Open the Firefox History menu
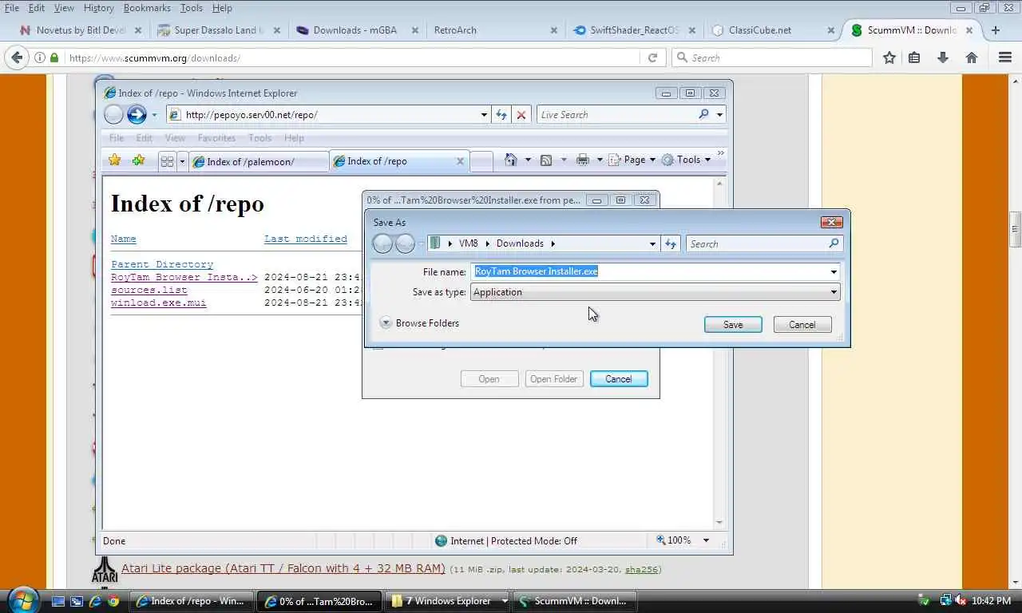Image resolution: width=1022 pixels, height=613 pixels. [99, 8]
